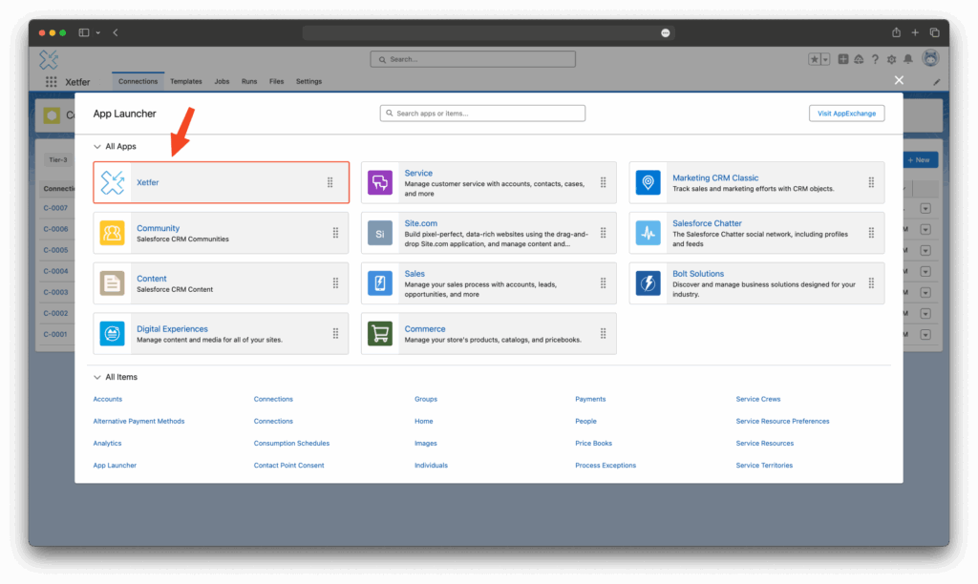Screen dimensions: 978x584
Task: Open row menu for C-0007
Action: click(925, 208)
